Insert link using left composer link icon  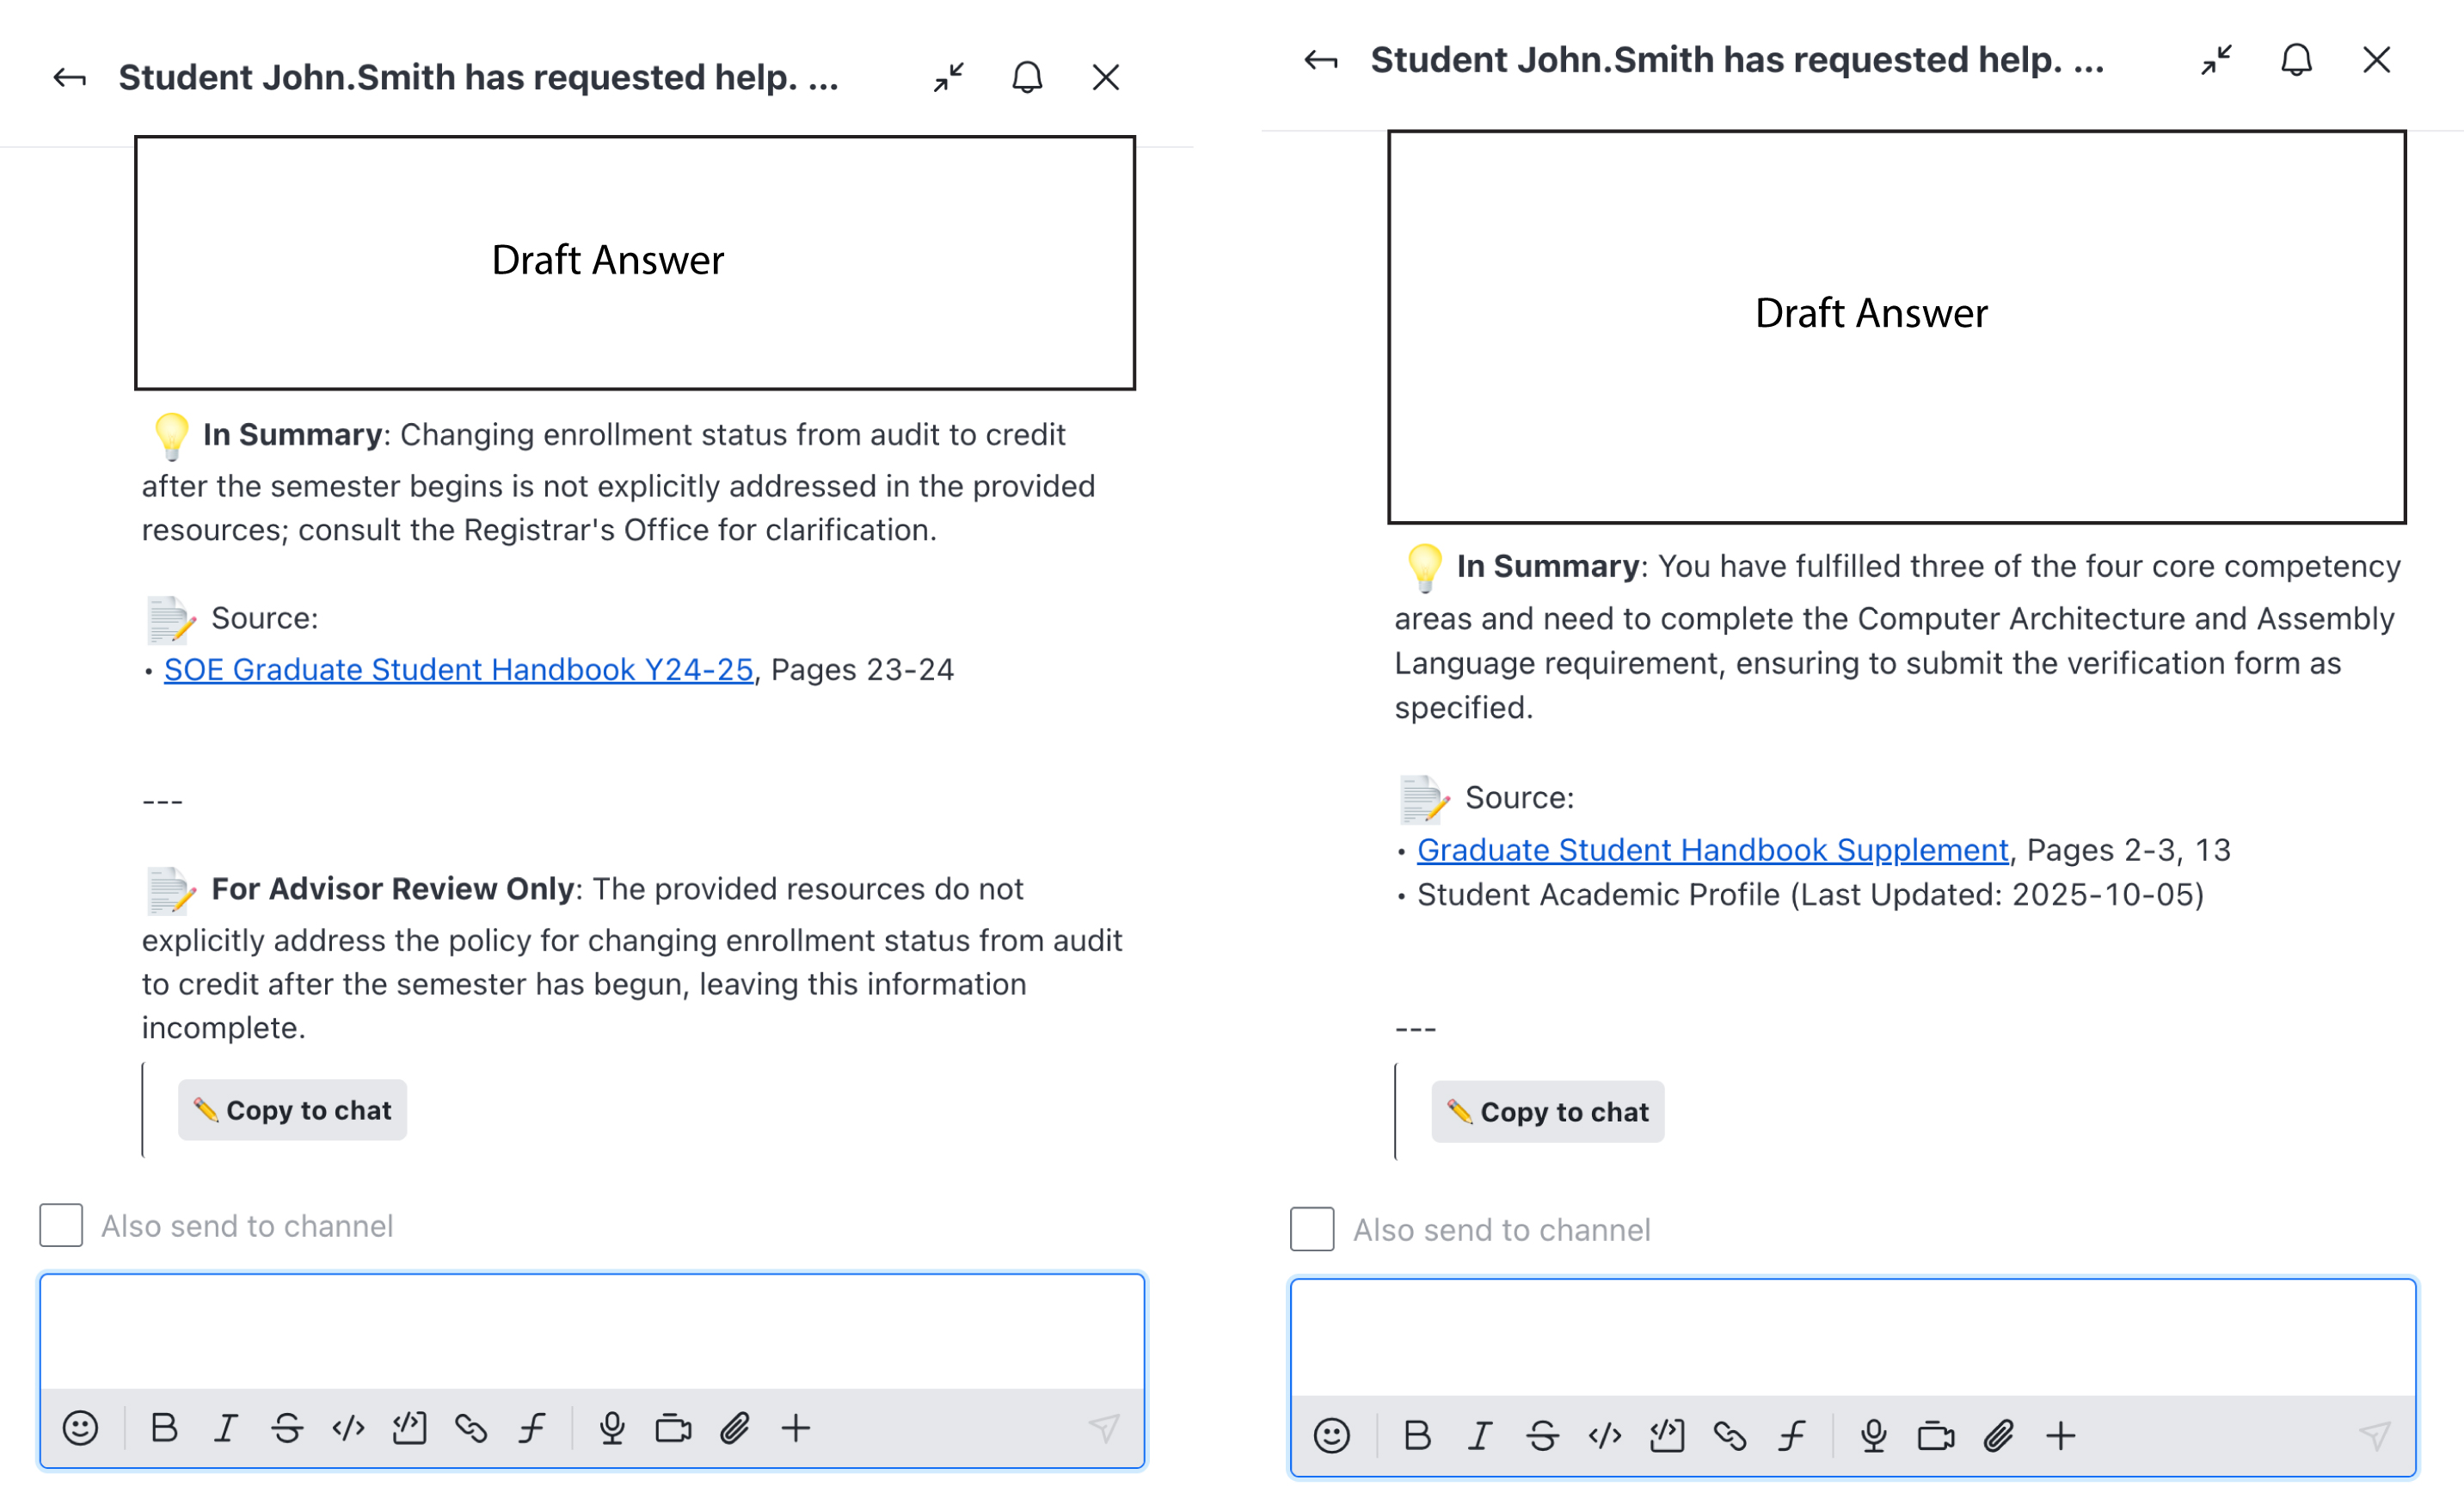pos(470,1428)
